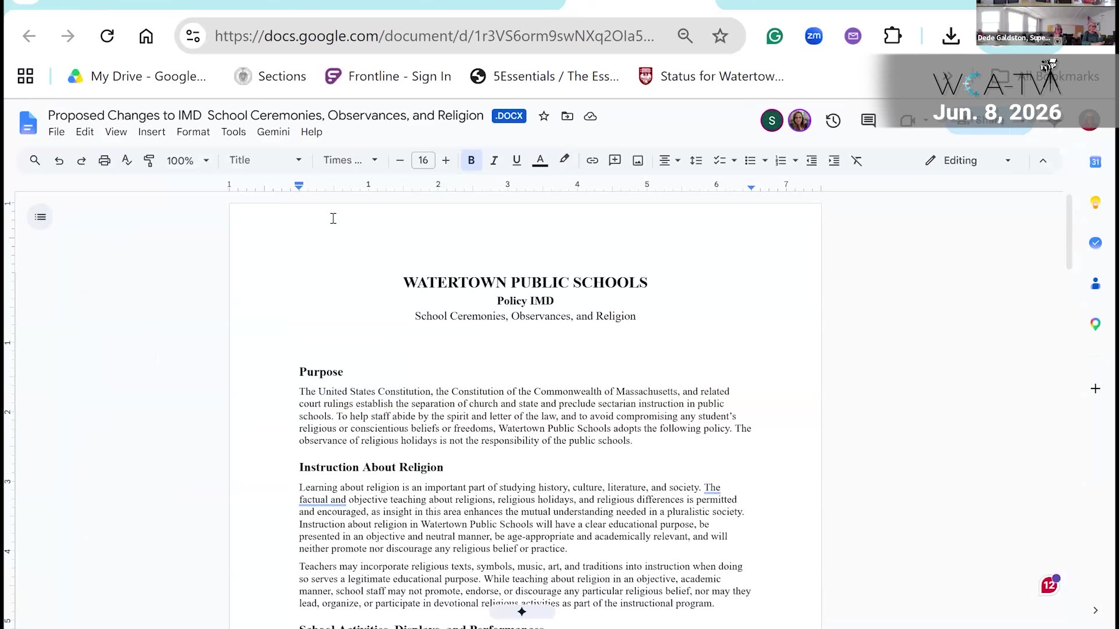
Task: Decrease the font size
Action: (400, 160)
